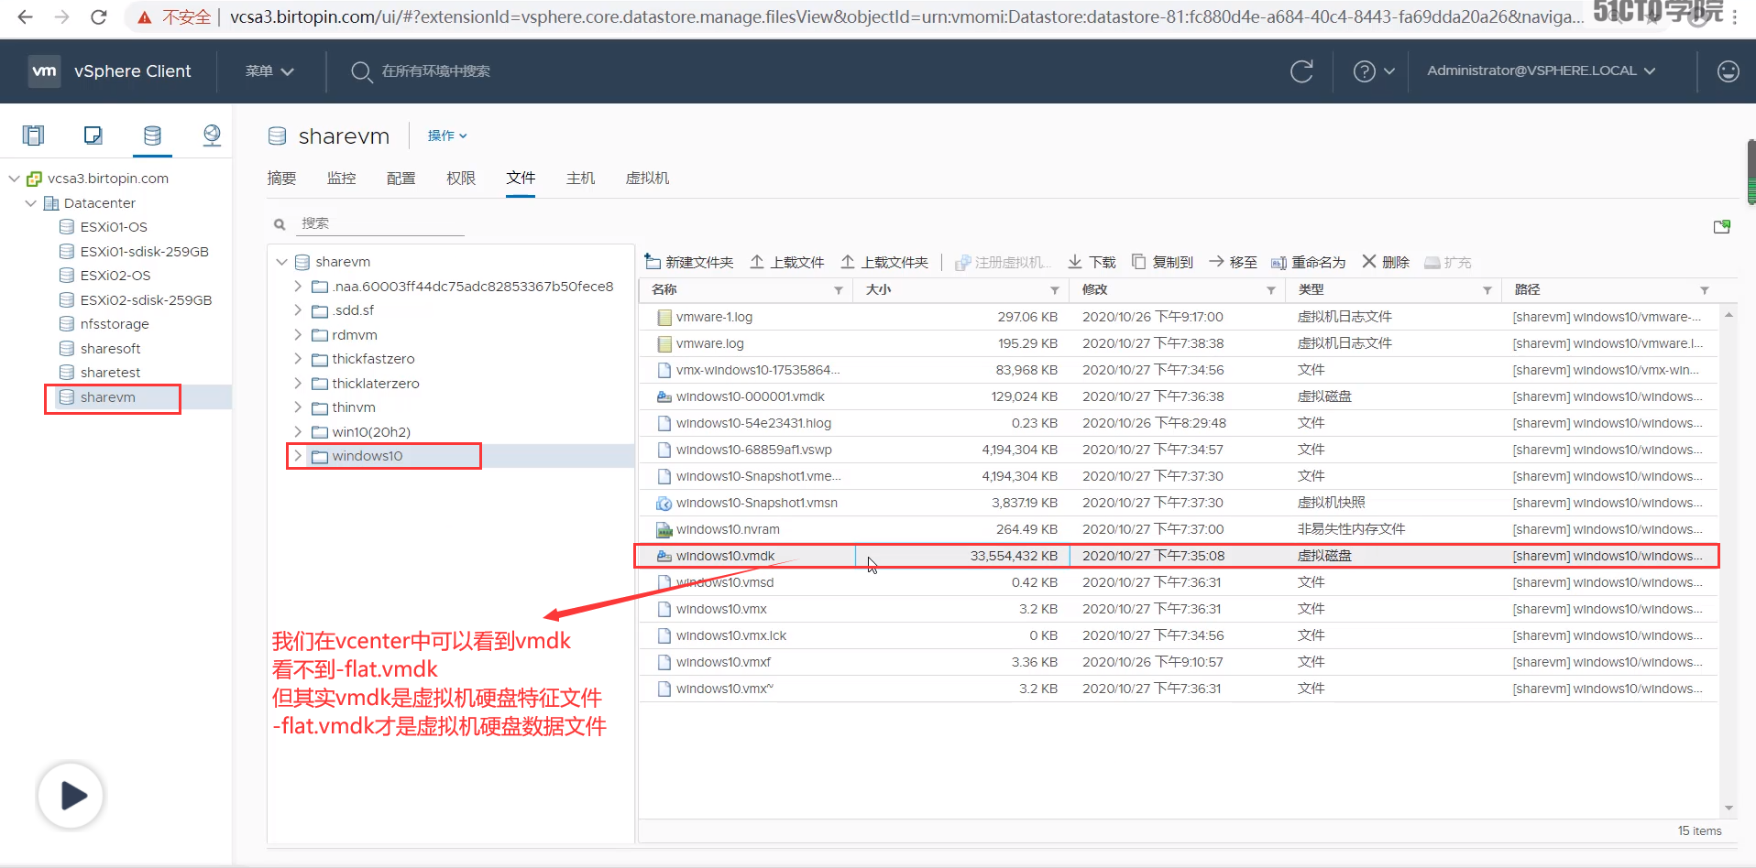This screenshot has height=868, width=1756.
Task: Switch to the 监控 tab
Action: pyautogui.click(x=341, y=179)
